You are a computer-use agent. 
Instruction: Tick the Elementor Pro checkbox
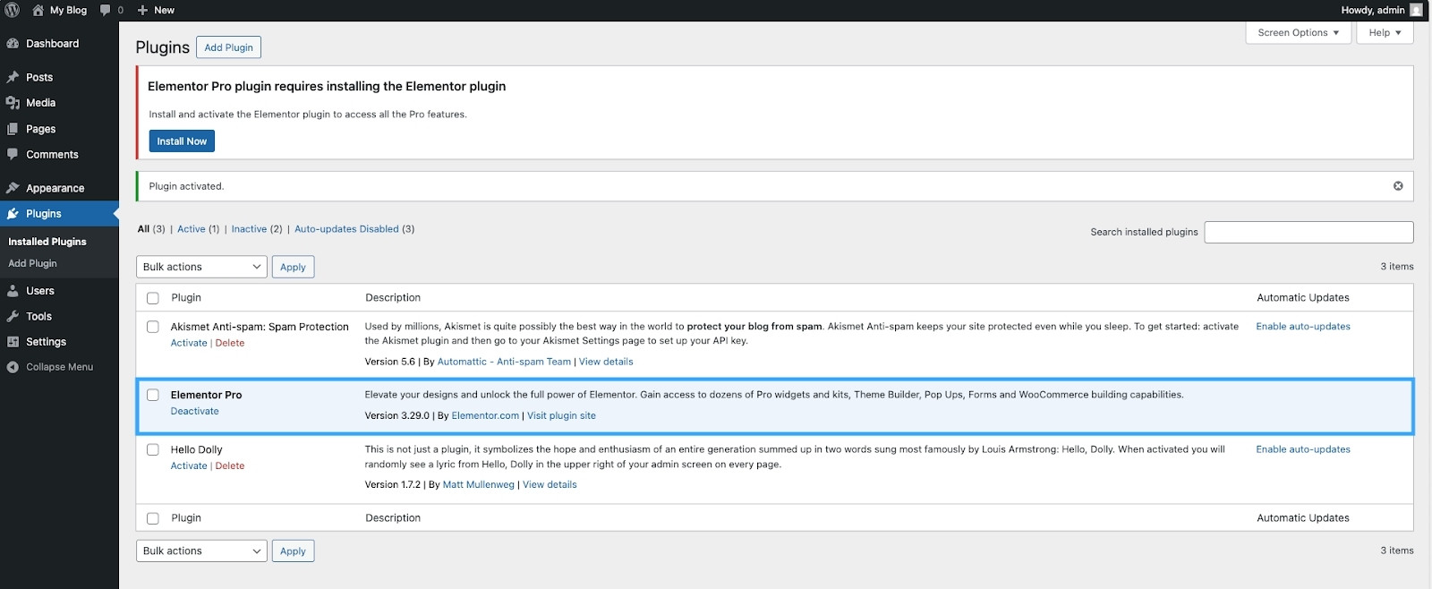click(153, 395)
